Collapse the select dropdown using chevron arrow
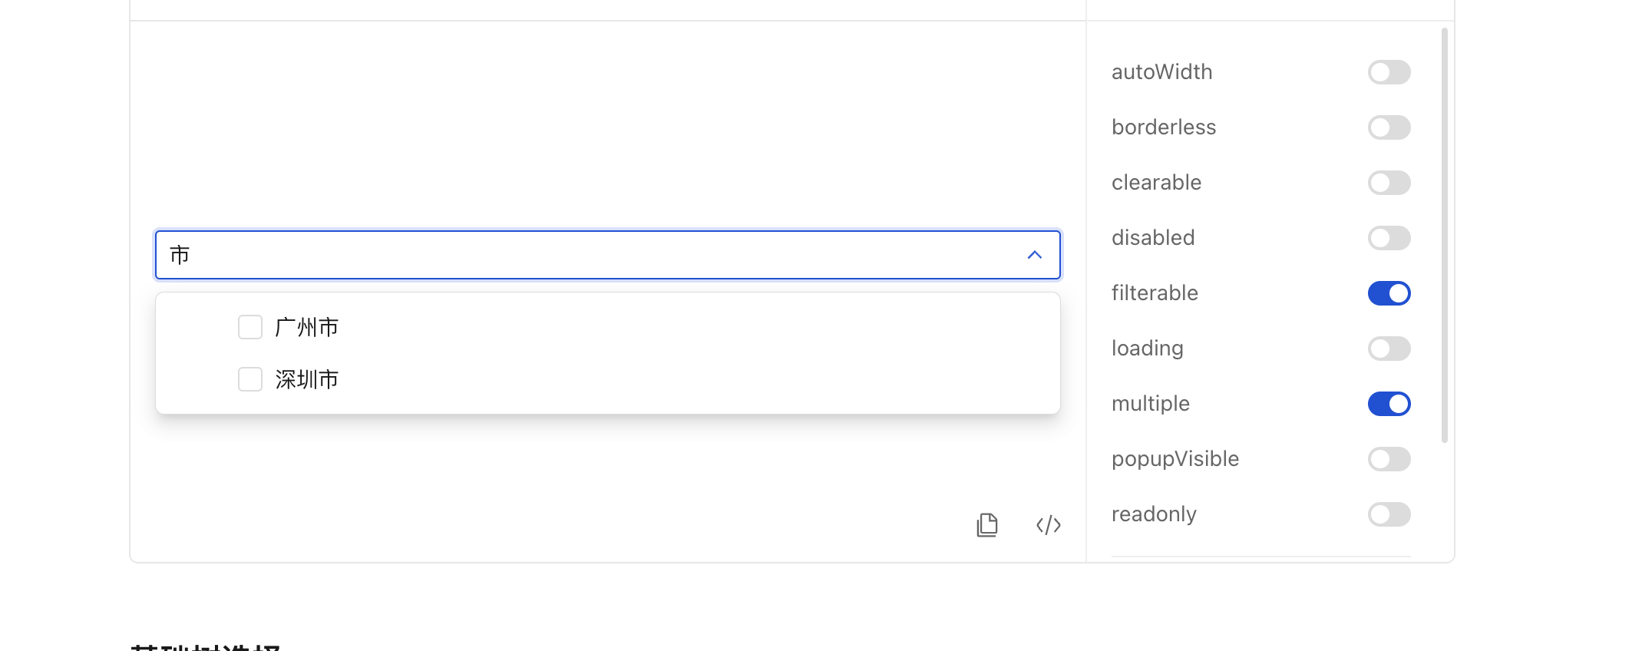 [1035, 255]
